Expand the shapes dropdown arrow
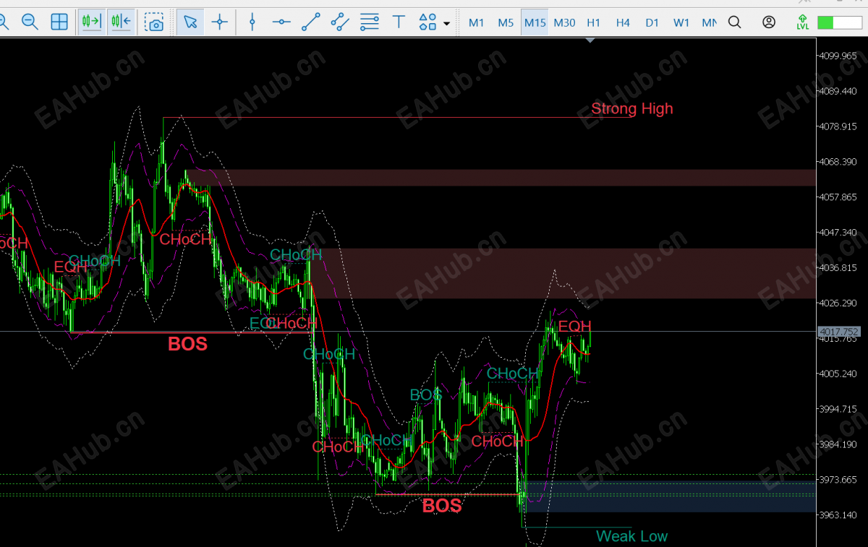The image size is (868, 547). (446, 23)
